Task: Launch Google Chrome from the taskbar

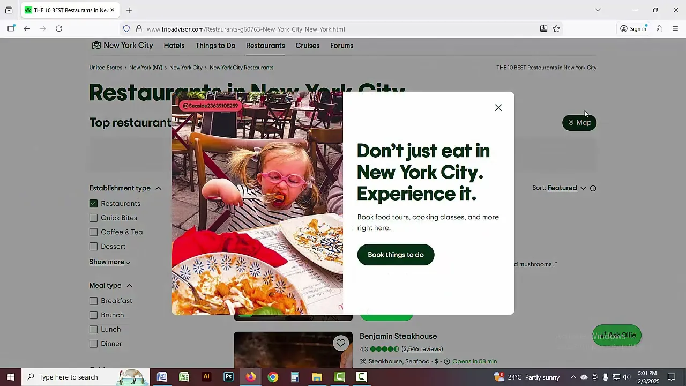Action: (273, 377)
